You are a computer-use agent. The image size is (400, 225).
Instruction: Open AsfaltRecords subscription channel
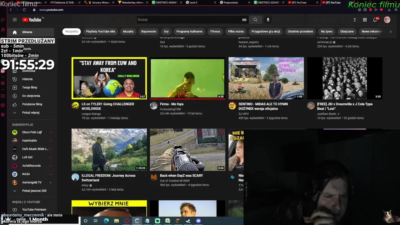point(31,166)
